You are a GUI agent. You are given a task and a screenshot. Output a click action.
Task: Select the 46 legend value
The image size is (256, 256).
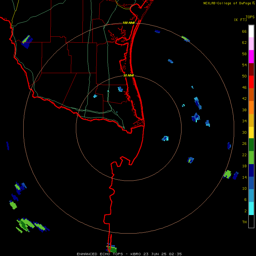click(x=244, y=88)
